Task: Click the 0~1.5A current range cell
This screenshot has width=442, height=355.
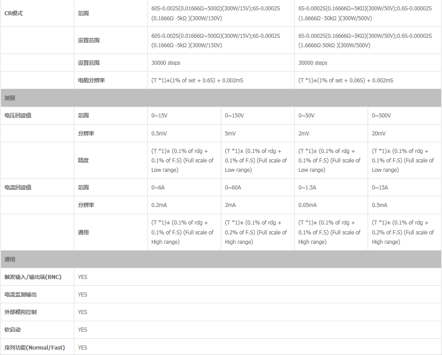Action: coord(307,188)
